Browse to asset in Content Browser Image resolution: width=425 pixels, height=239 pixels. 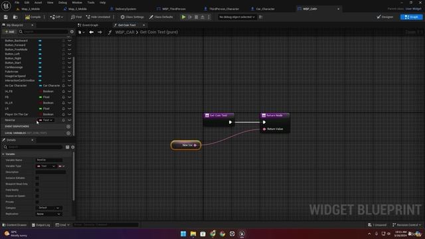click(x=15, y=17)
